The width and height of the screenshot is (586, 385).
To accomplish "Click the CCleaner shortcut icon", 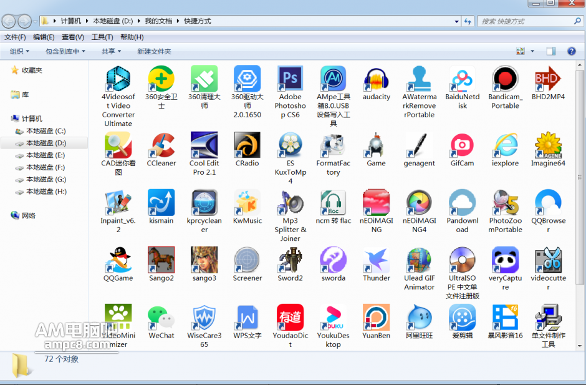I will point(161,145).
